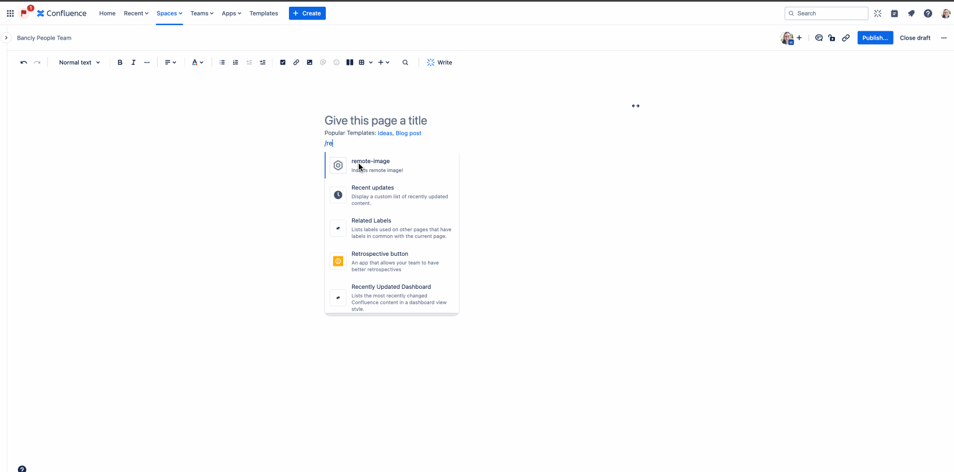Open bottom-left help bubble

point(22,469)
